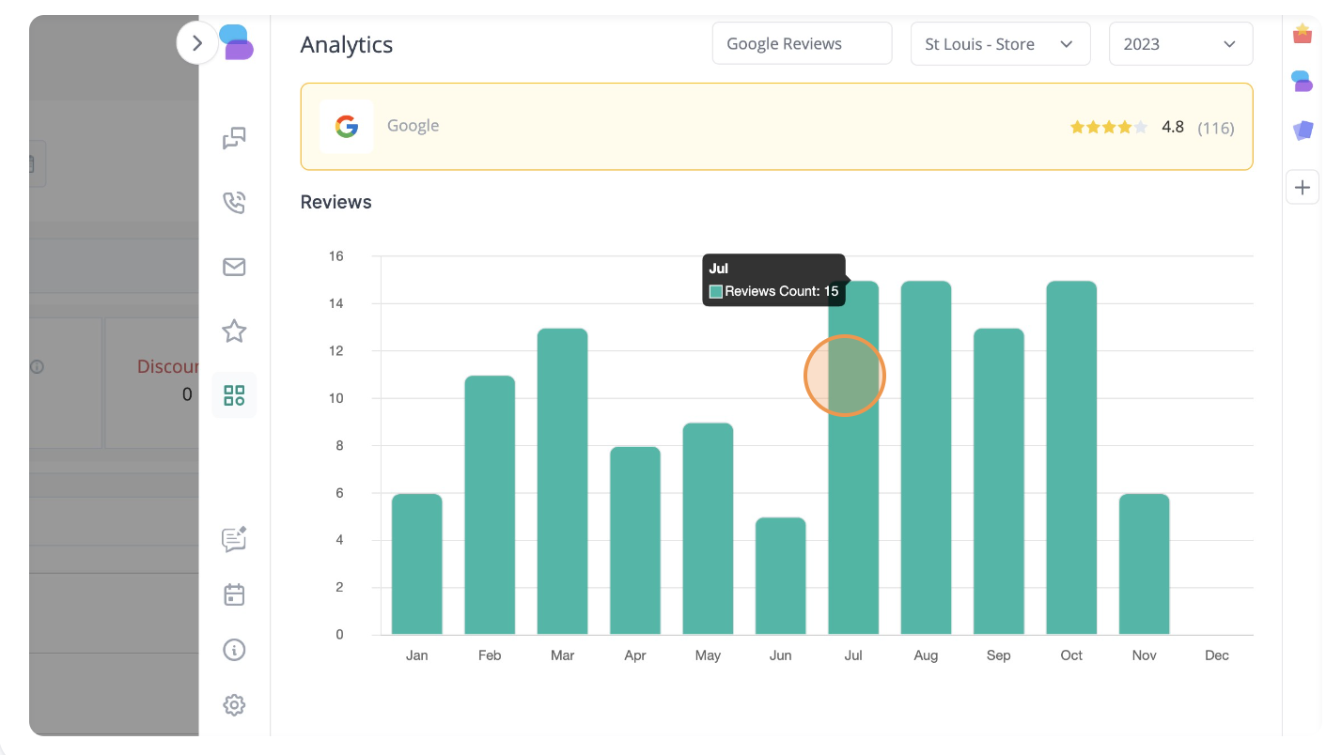
Task: Open the info circle icon in sidebar
Action: [234, 649]
